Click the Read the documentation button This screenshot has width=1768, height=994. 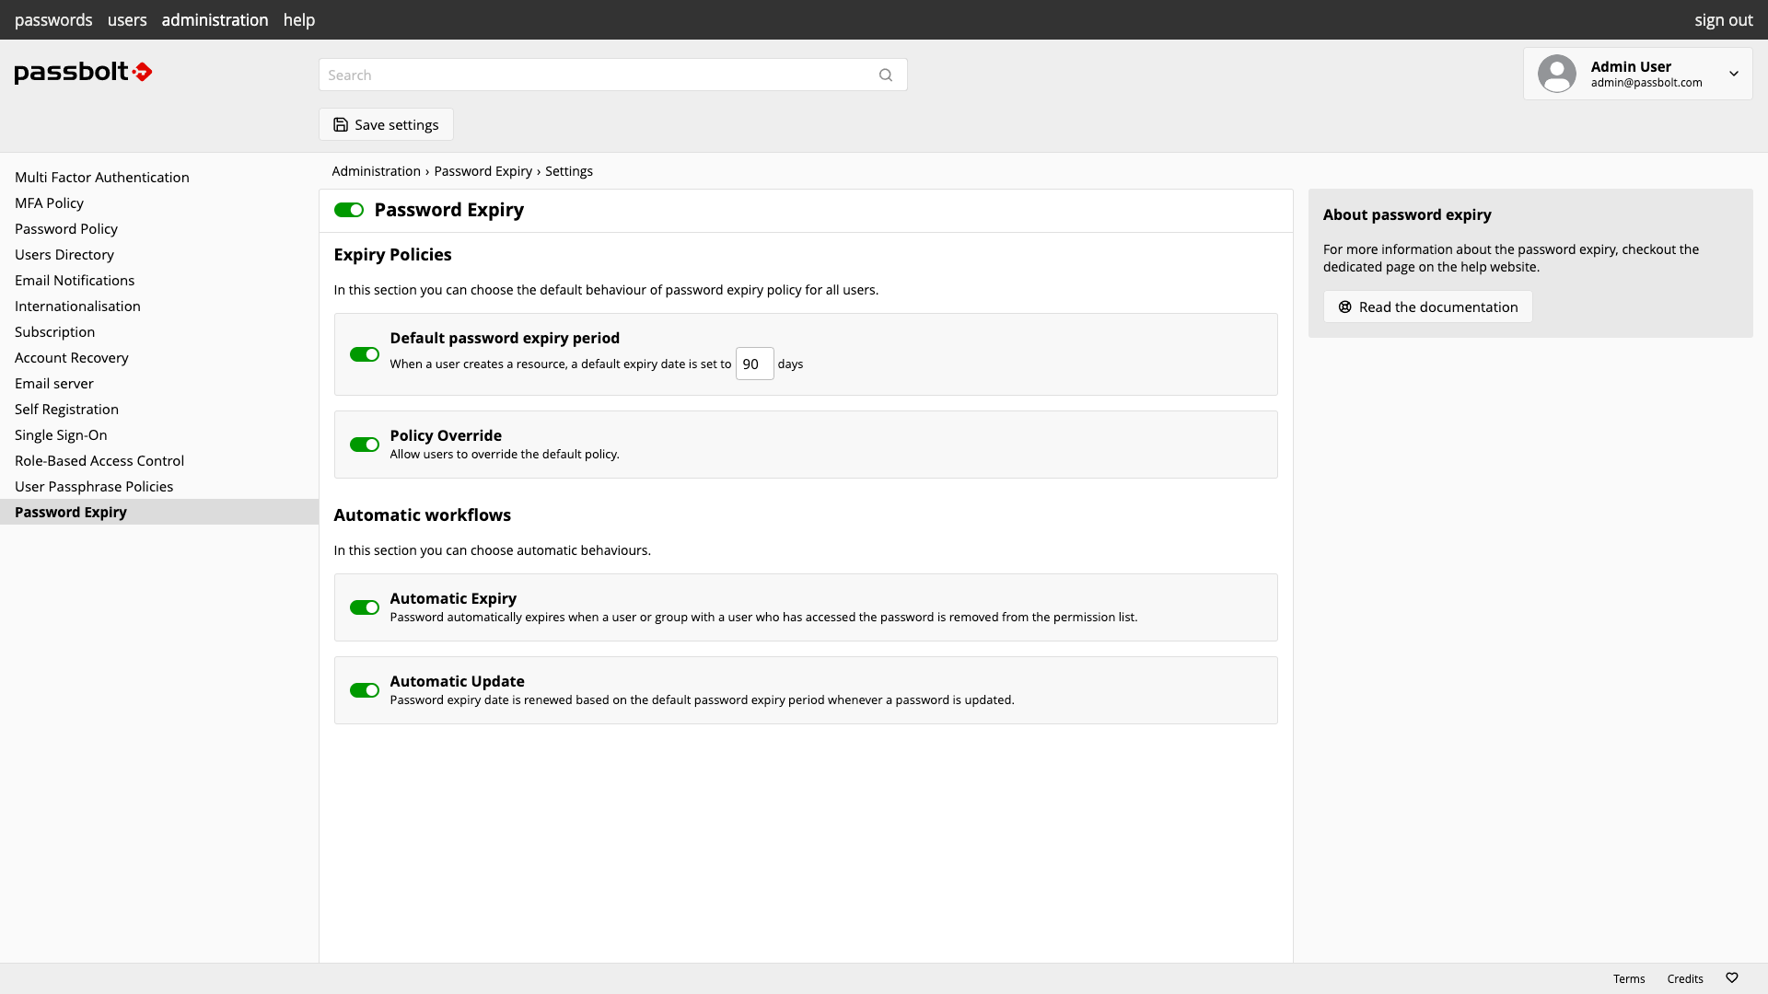tap(1427, 307)
